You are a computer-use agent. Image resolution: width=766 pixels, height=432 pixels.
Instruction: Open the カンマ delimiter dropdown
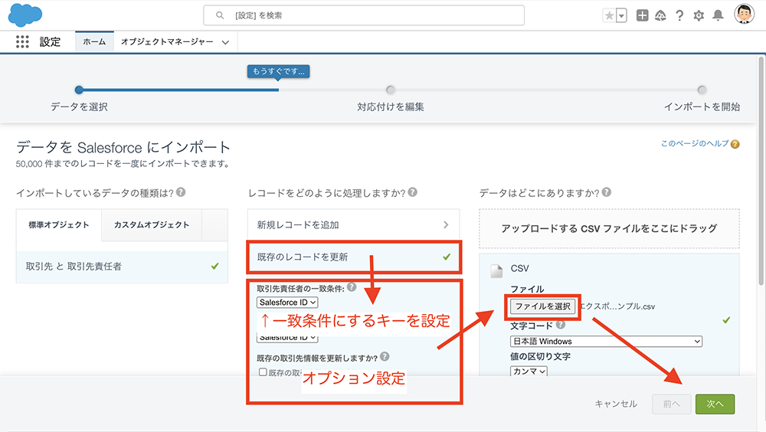[x=529, y=371]
